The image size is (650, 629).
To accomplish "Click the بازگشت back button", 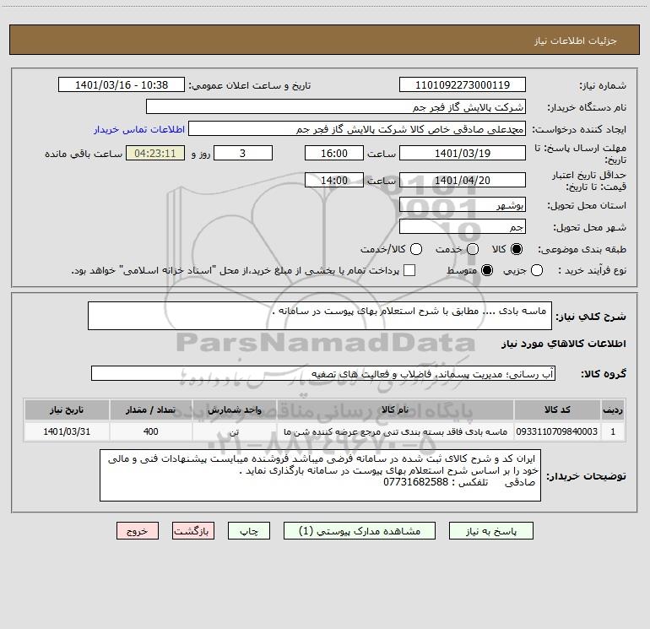I will click(193, 531).
